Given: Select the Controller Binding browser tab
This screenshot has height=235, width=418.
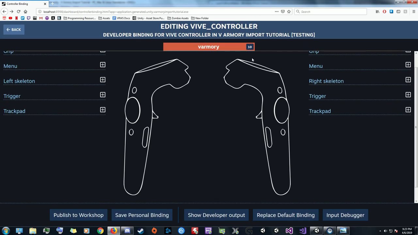Looking at the screenshot, I should pos(24,4).
